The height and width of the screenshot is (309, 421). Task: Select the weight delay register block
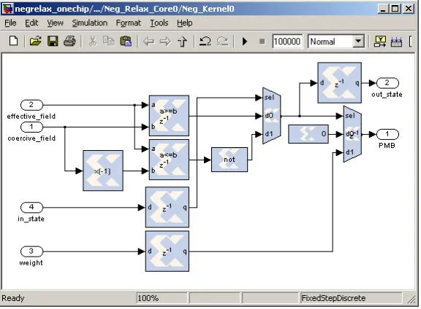167,251
